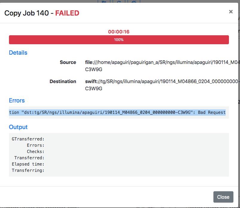Click the Errors: line in output box
This screenshot has height=208, width=240.
point(36,145)
